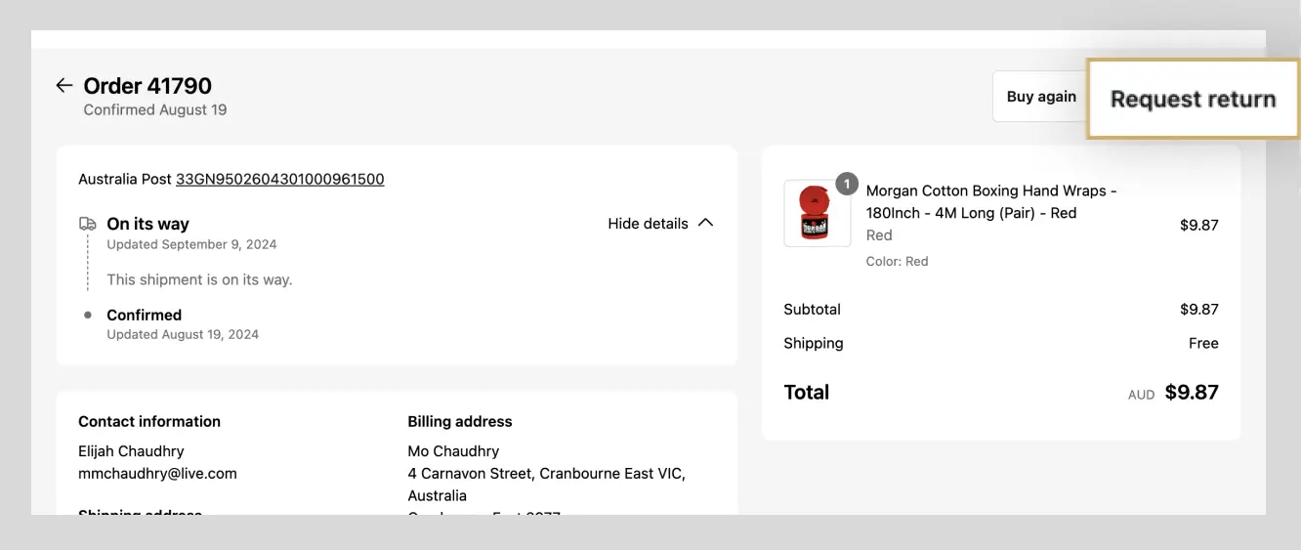
Task: Click the Billing address heading
Action: pos(460,422)
